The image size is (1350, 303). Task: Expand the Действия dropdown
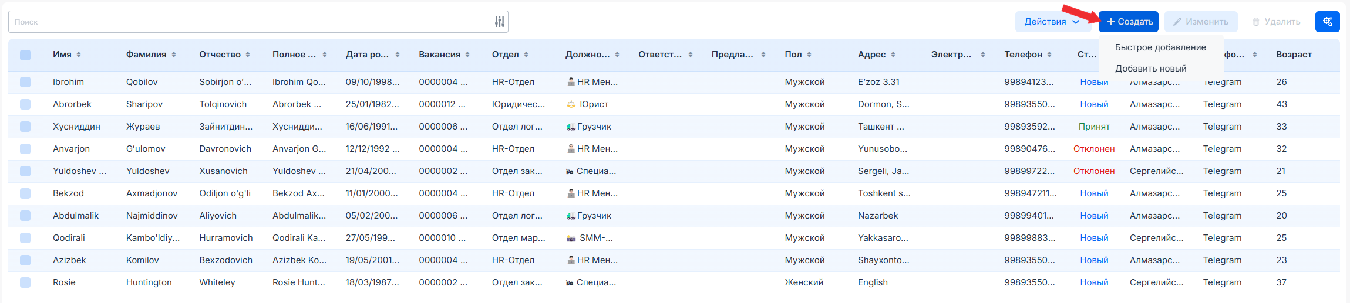1051,22
